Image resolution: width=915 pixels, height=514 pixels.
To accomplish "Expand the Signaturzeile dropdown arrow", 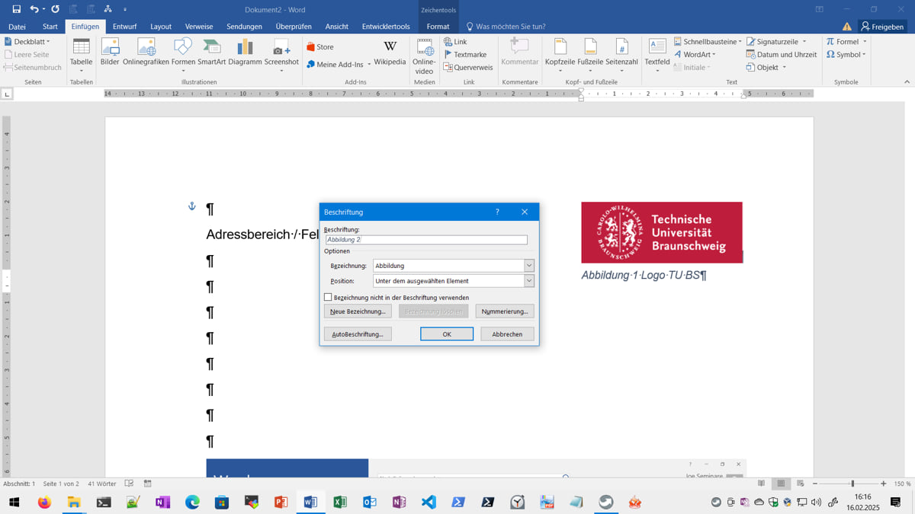I will coord(804,42).
